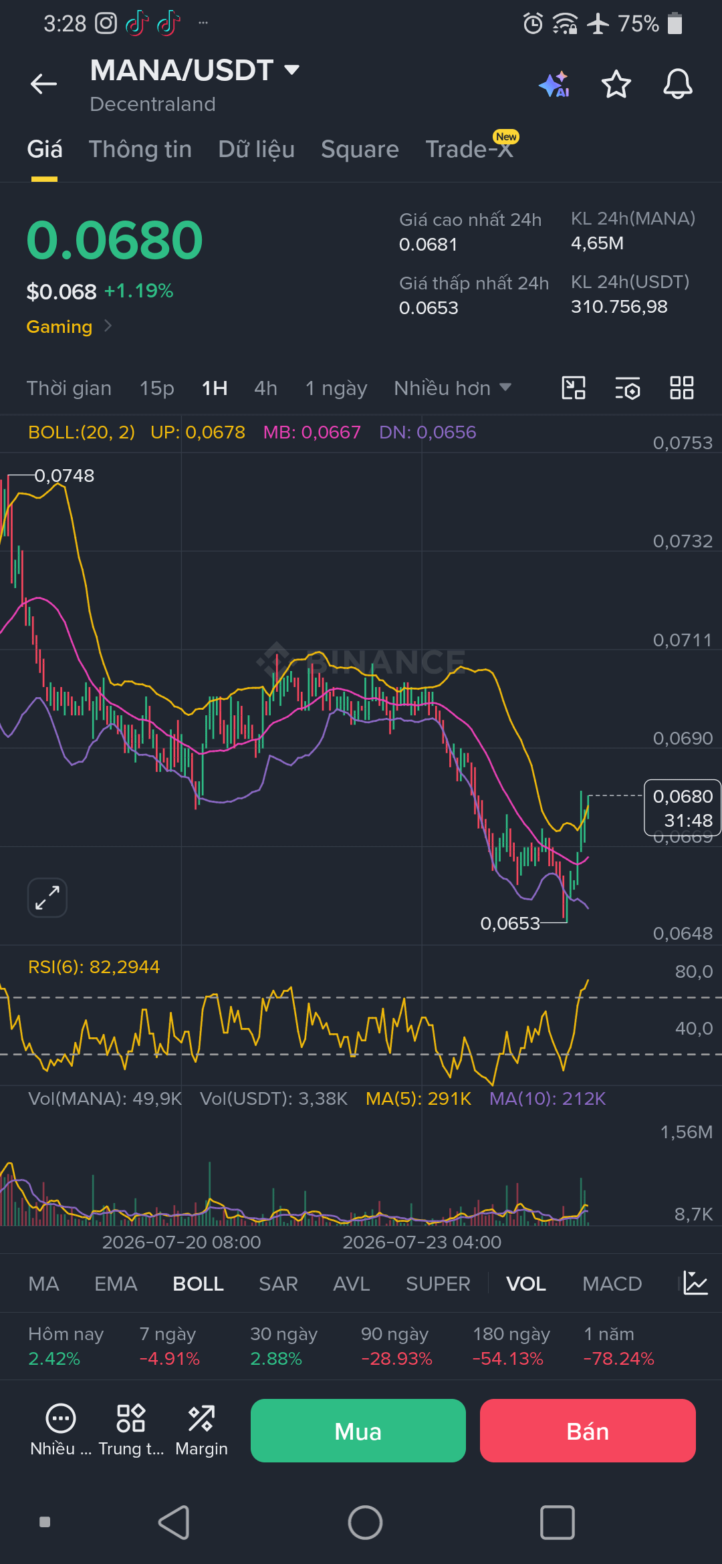Viewport: 722px width, 1564px height.
Task: Select 15p timeframe
Action: pos(156,388)
